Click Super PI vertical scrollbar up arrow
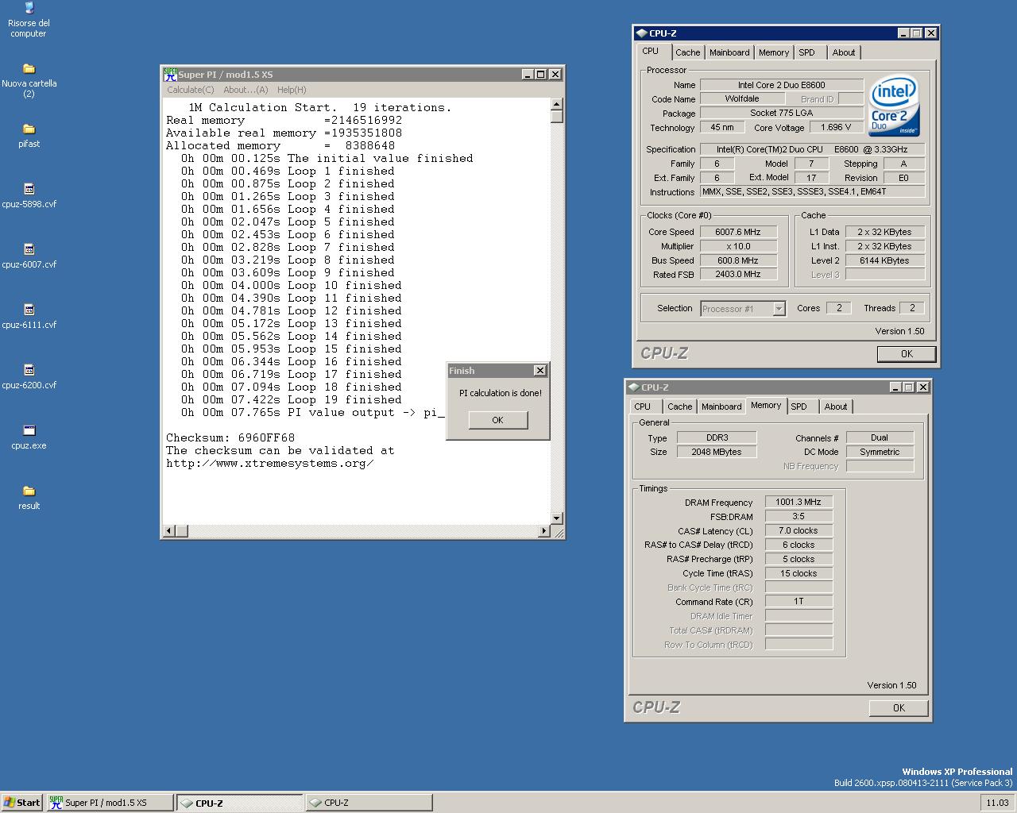 [556, 104]
